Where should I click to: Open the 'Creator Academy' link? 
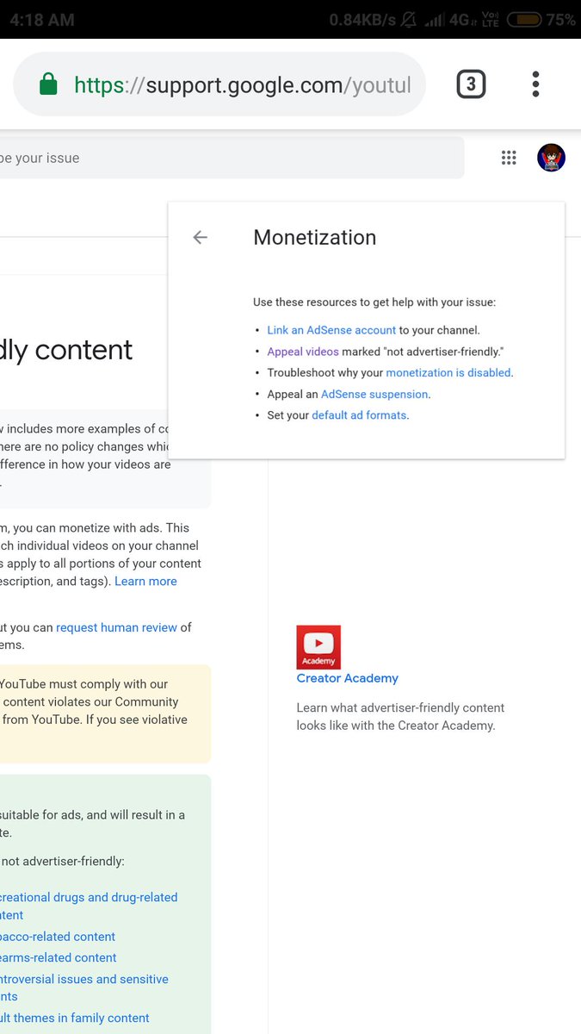click(348, 678)
